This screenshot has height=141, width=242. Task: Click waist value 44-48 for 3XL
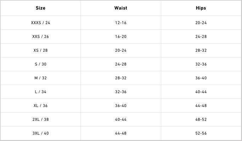point(121,133)
